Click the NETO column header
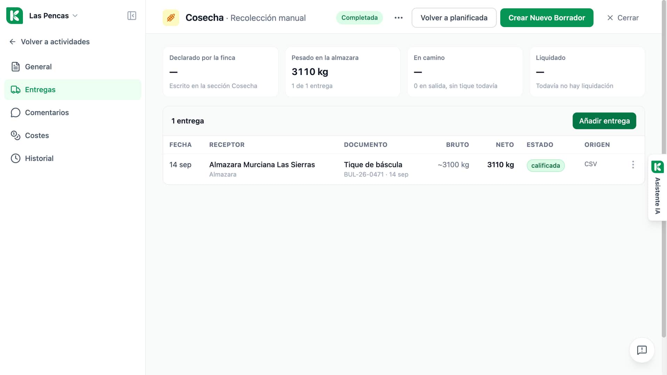 (x=505, y=145)
